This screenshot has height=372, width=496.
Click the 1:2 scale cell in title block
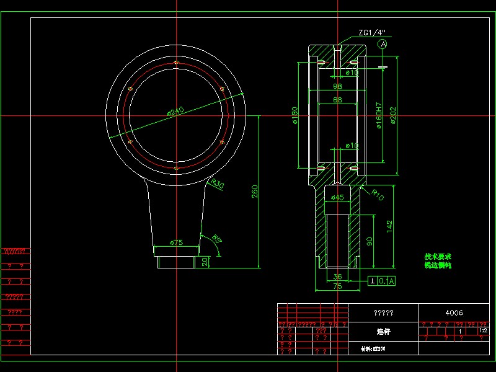[484, 330]
